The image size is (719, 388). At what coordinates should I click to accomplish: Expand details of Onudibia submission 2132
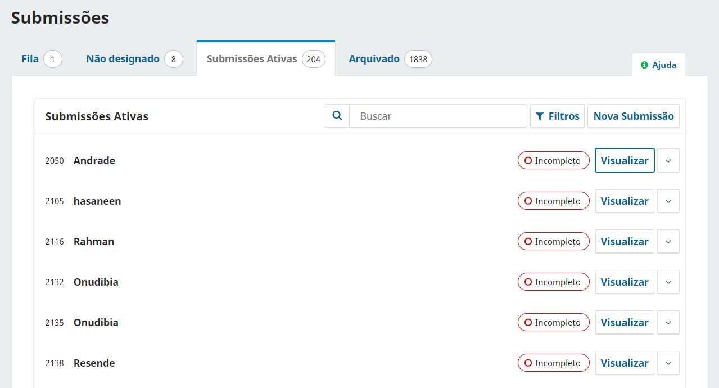pyautogui.click(x=668, y=282)
